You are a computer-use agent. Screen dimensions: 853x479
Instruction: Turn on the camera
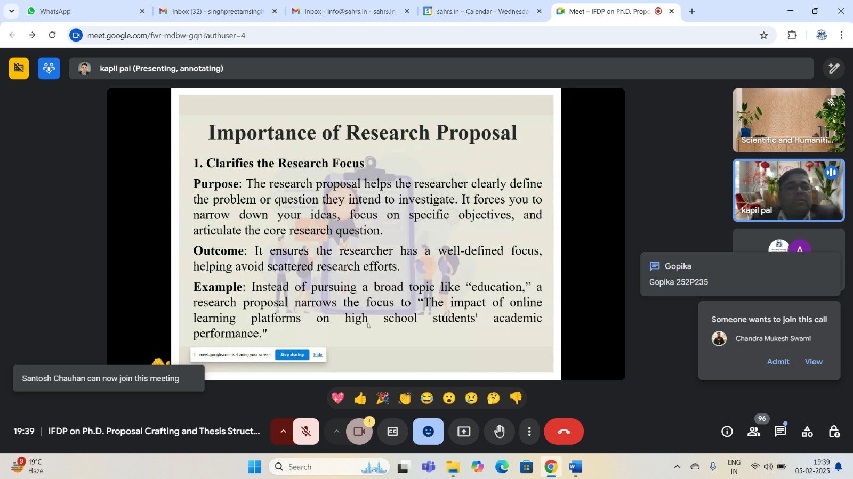[359, 432]
